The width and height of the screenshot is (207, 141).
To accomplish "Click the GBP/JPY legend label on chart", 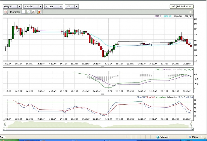I will tap(189, 16).
